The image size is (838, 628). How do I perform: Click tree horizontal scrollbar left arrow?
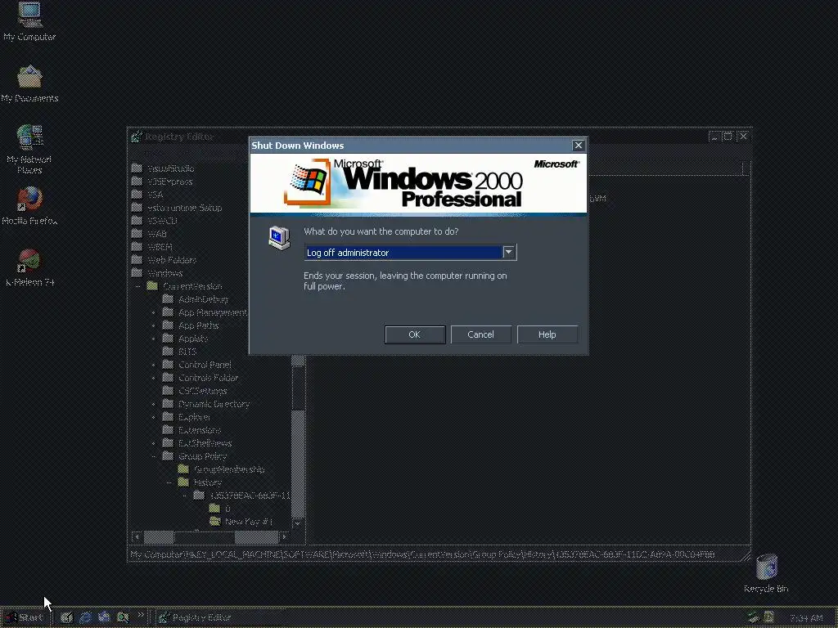(137, 536)
